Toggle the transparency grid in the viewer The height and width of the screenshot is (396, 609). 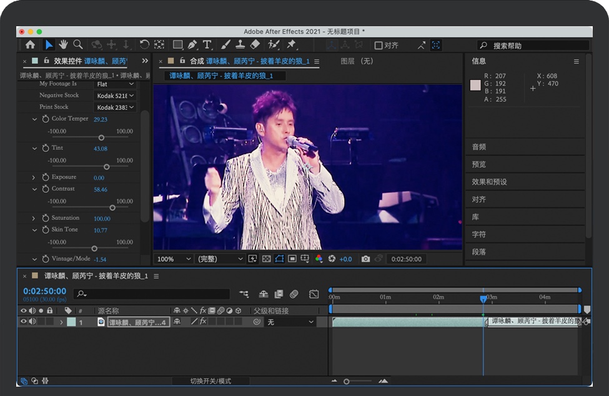click(266, 259)
